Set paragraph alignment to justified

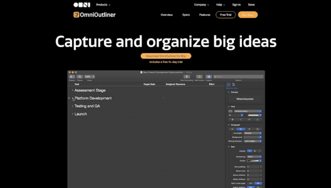pyautogui.click(x=257, y=129)
